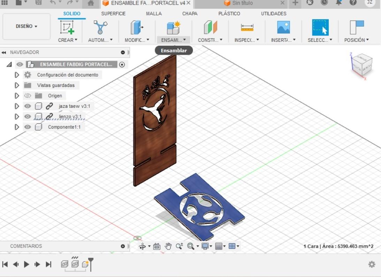The height and width of the screenshot is (277, 381).
Task: Click the Insert image icon
Action: click(x=283, y=27)
